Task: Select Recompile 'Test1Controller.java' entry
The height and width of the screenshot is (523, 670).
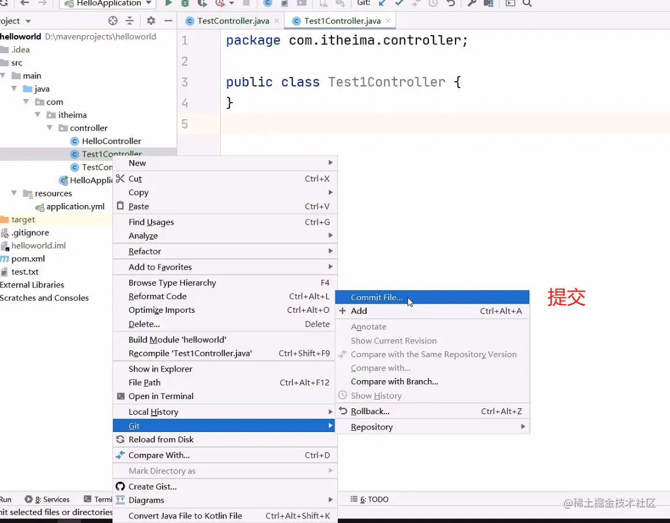Action: pos(224,353)
